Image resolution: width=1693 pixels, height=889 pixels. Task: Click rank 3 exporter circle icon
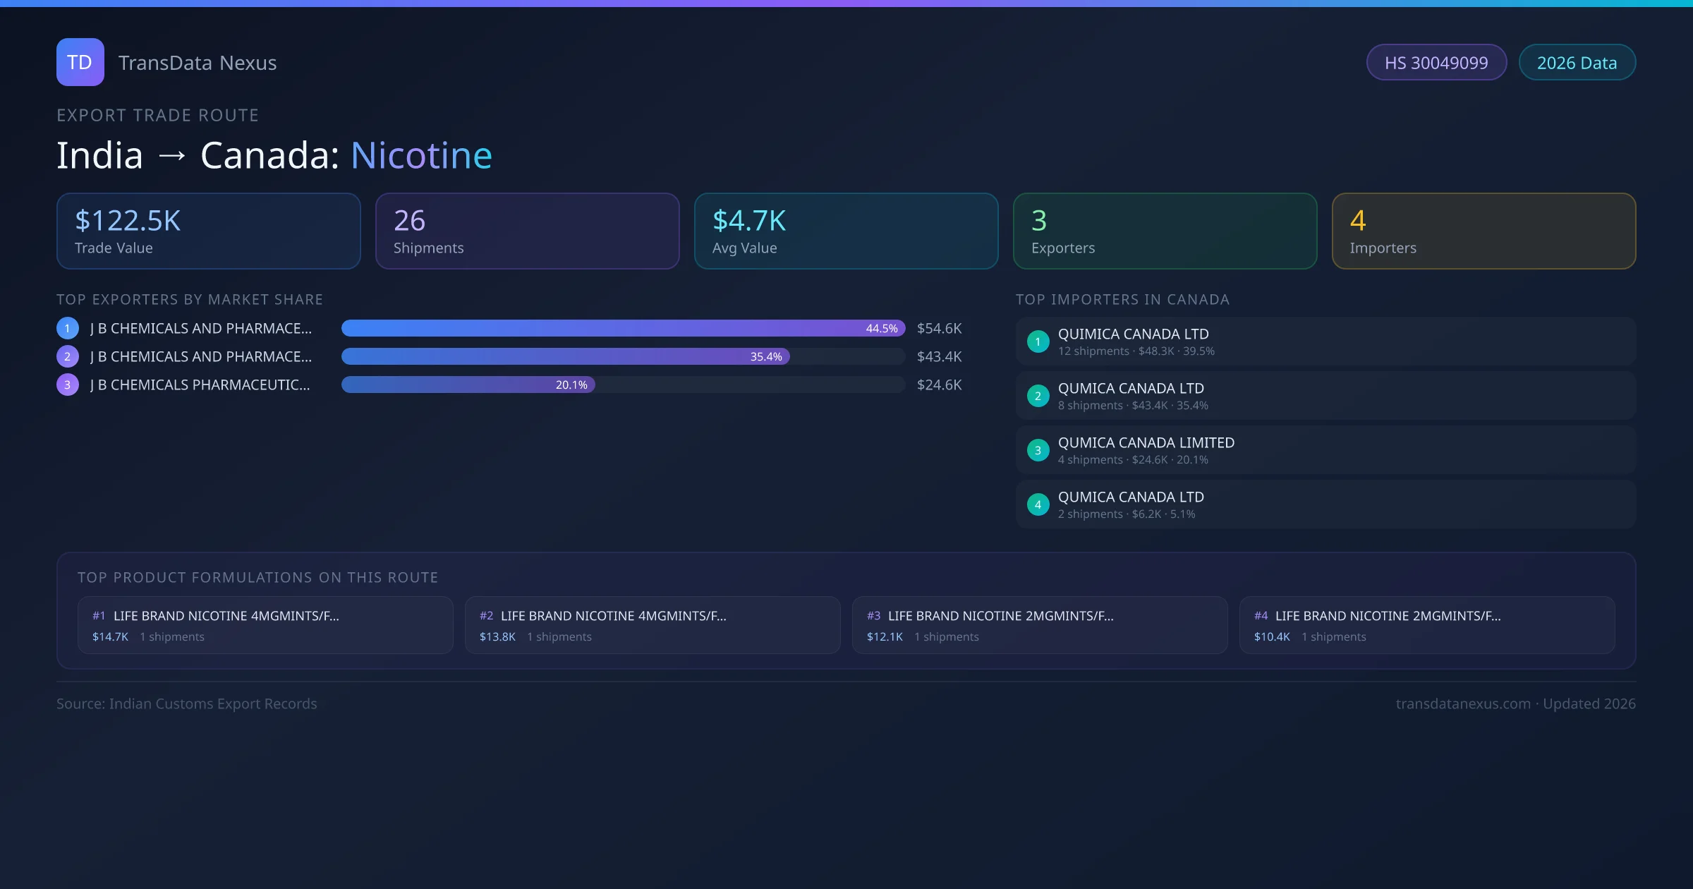(68, 385)
